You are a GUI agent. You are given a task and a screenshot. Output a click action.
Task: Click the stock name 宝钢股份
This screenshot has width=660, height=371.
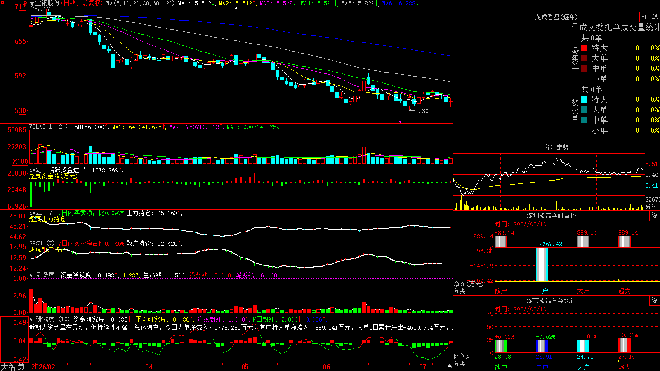pyautogui.click(x=47, y=3)
